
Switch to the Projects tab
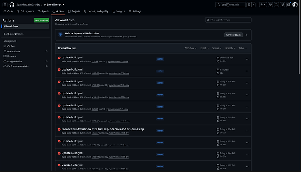(74, 11)
